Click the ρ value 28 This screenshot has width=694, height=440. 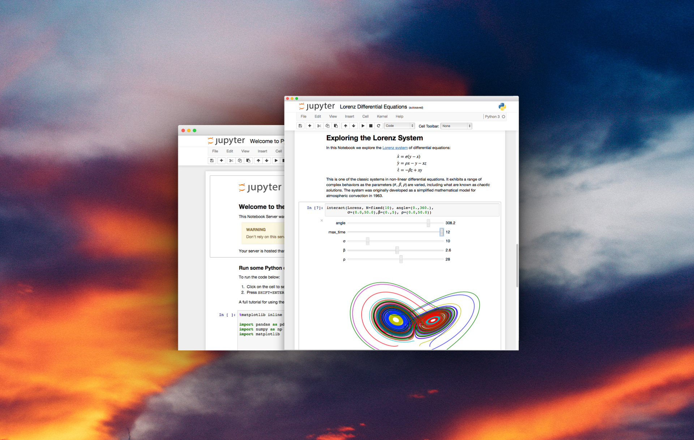tap(447, 259)
